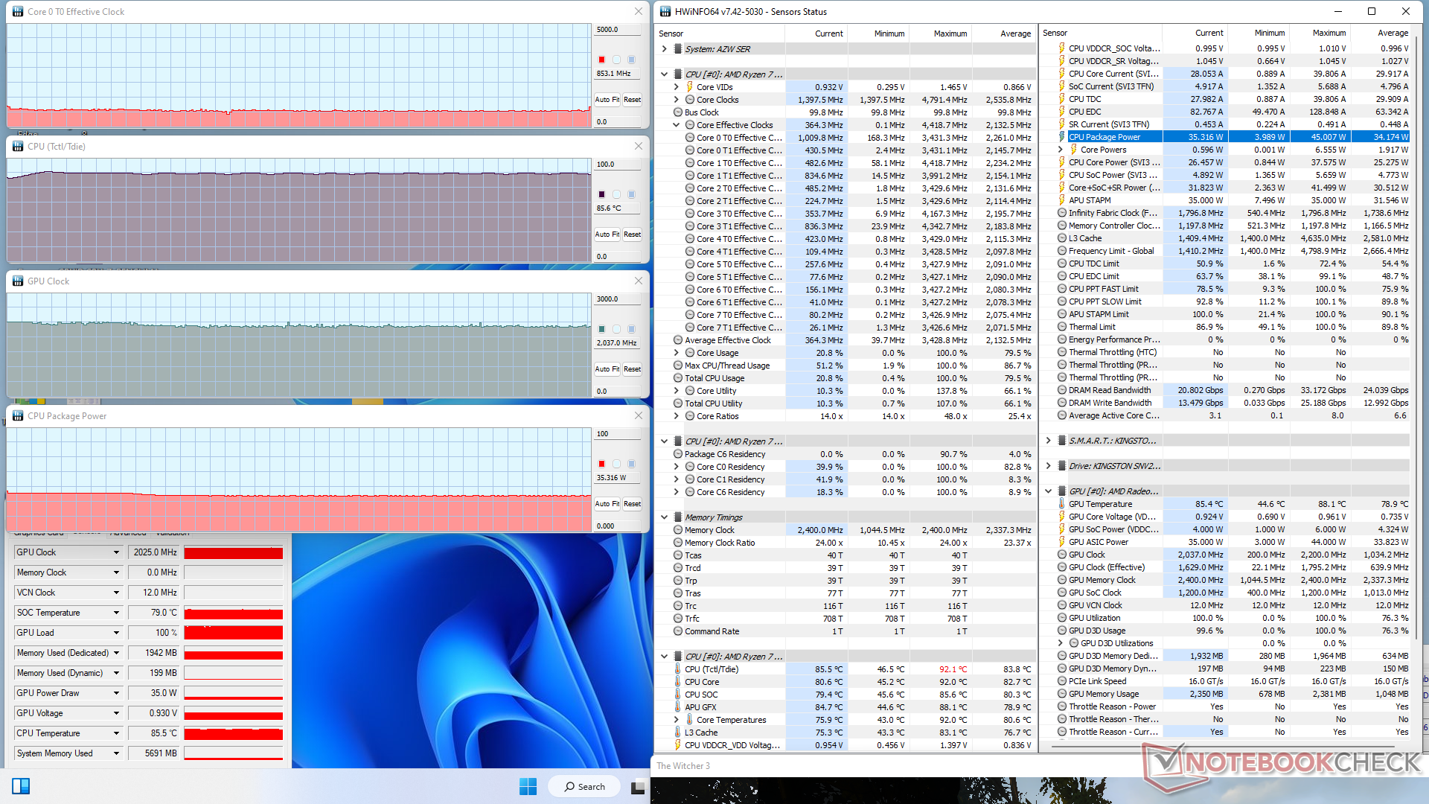Expand the Core Powers group
This screenshot has height=804, width=1429.
click(1061, 150)
